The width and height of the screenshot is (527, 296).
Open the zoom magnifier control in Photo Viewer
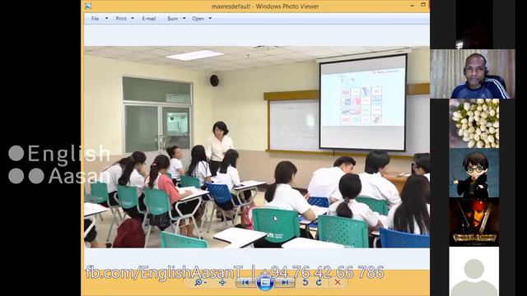pyautogui.click(x=200, y=283)
